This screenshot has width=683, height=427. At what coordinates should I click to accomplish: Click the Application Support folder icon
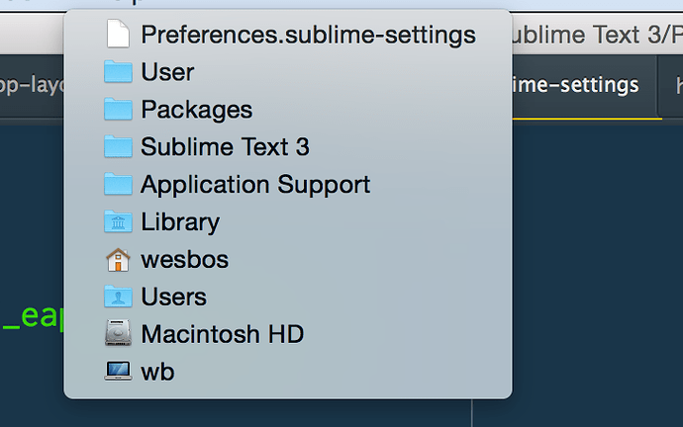point(118,184)
